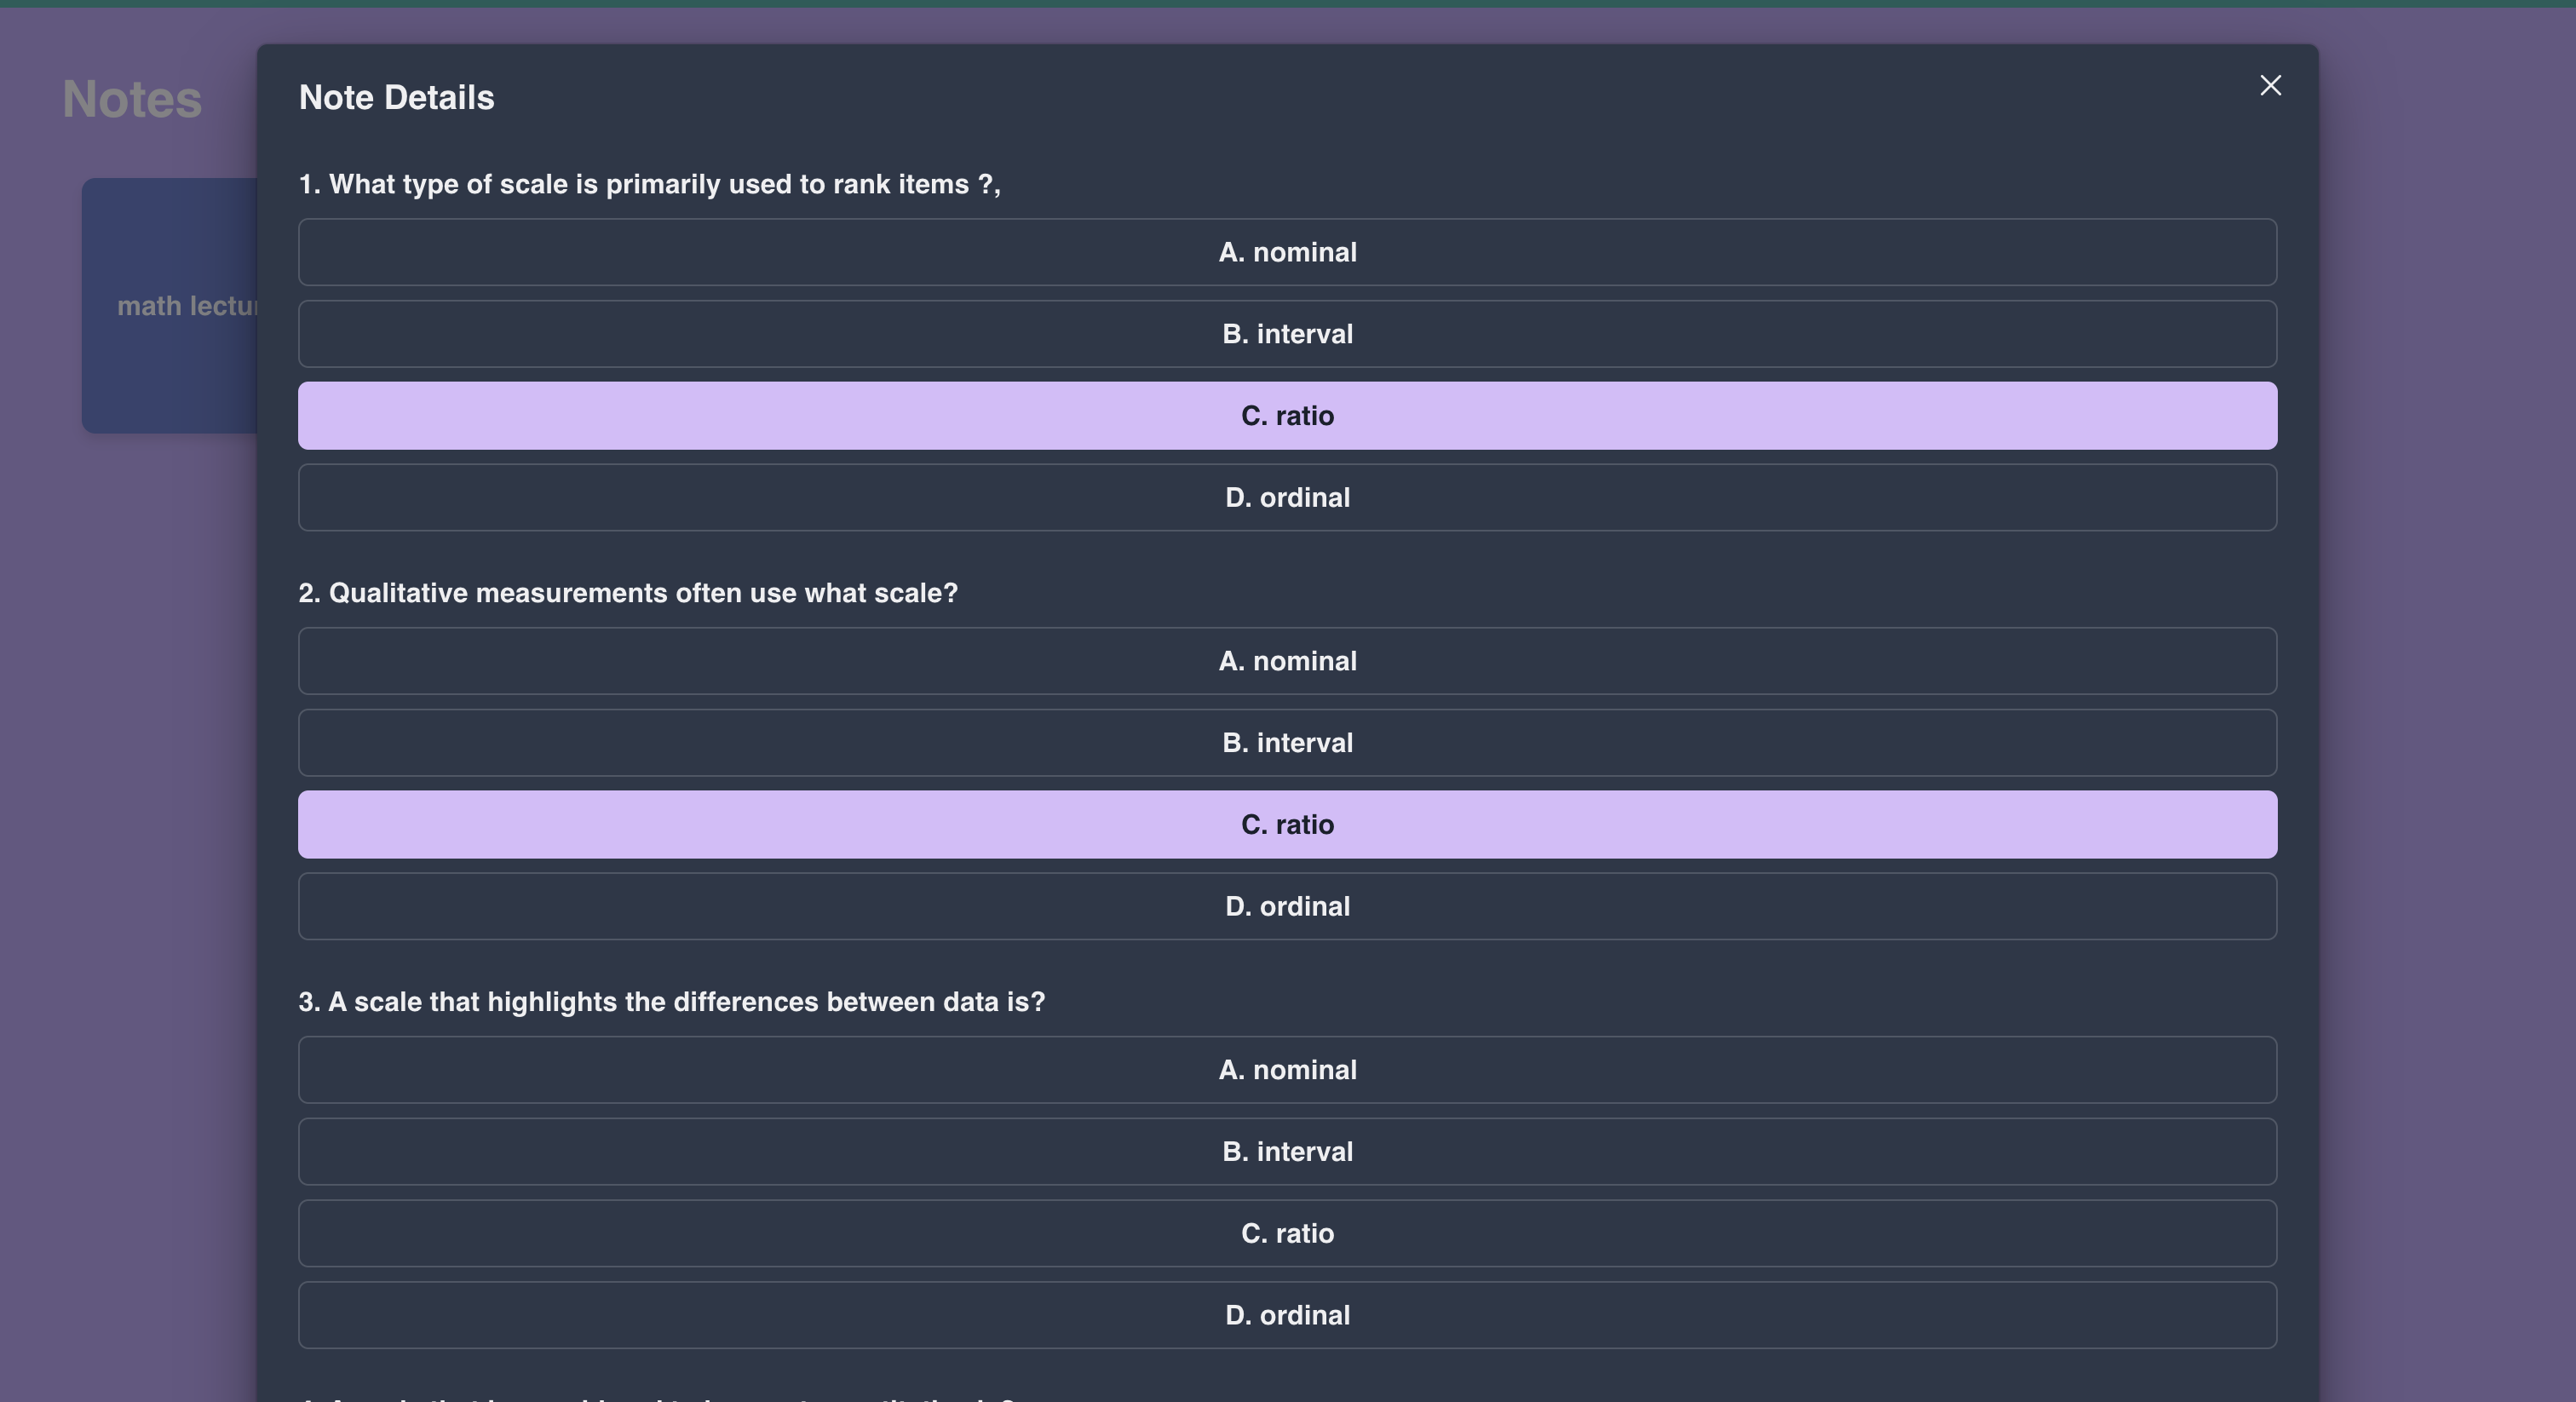Click the question 3 text about data differences
Image resolution: width=2576 pixels, height=1402 pixels.
tap(672, 1001)
